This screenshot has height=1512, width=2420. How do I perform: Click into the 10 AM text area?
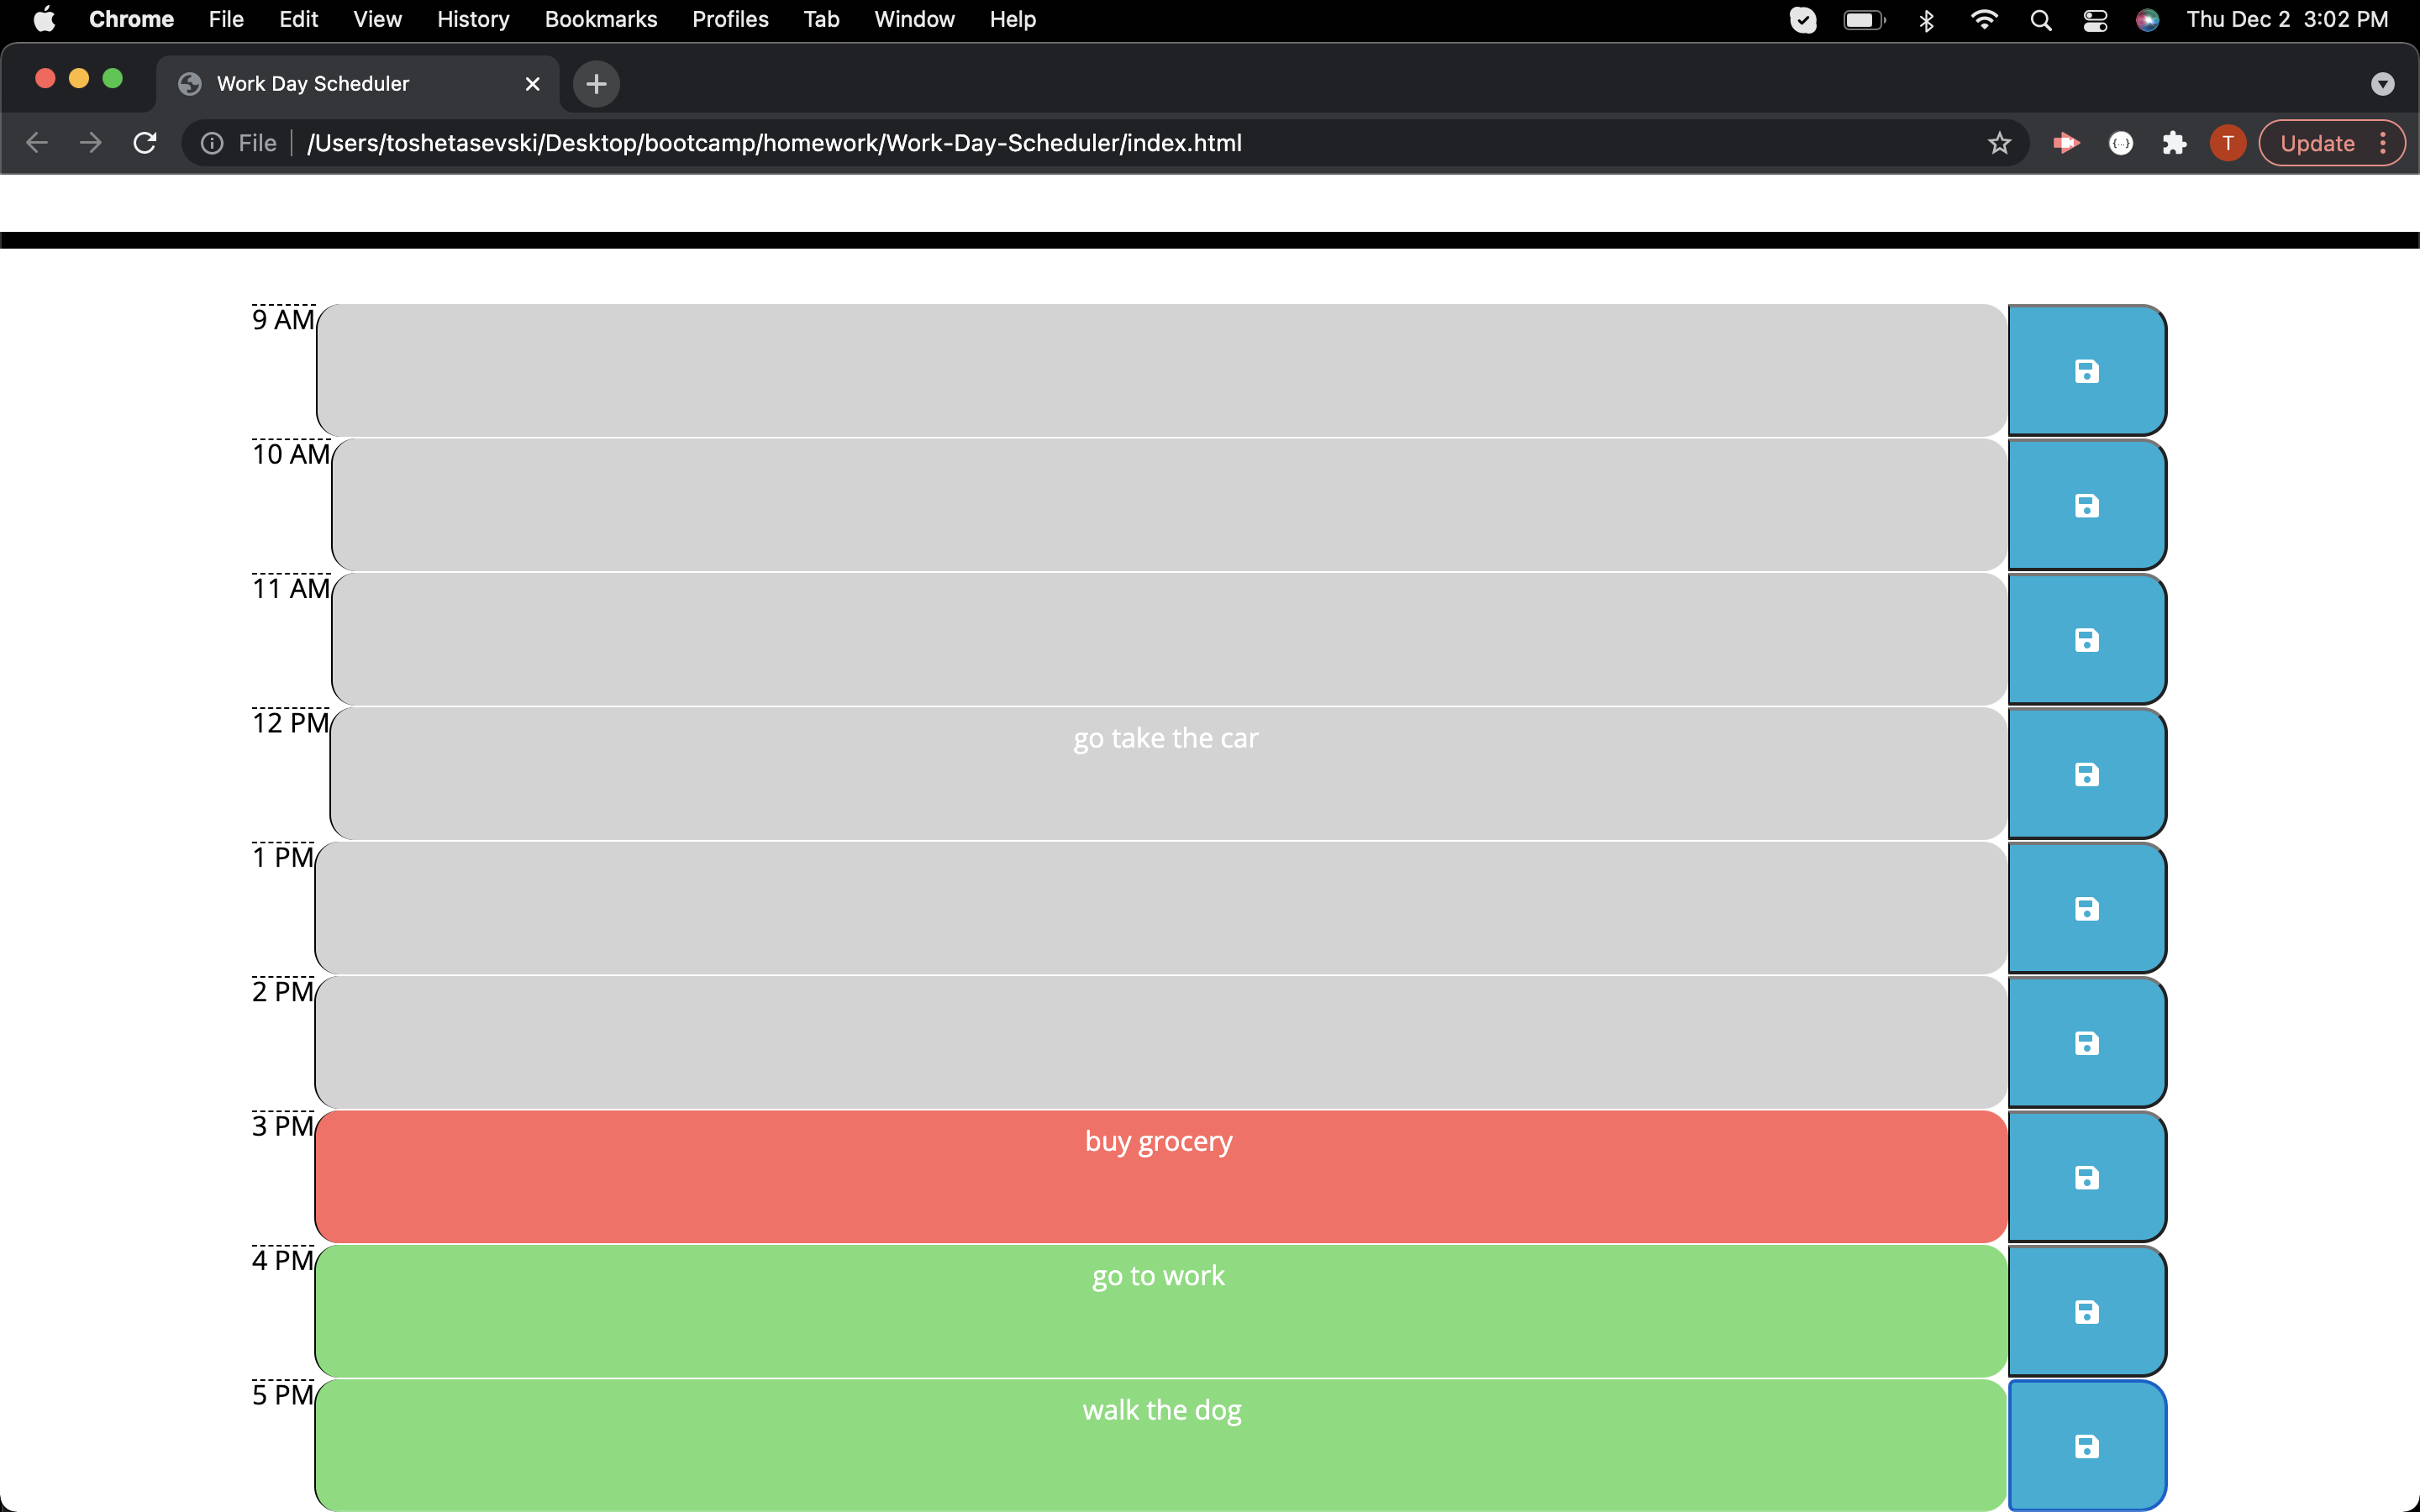pyautogui.click(x=1169, y=505)
